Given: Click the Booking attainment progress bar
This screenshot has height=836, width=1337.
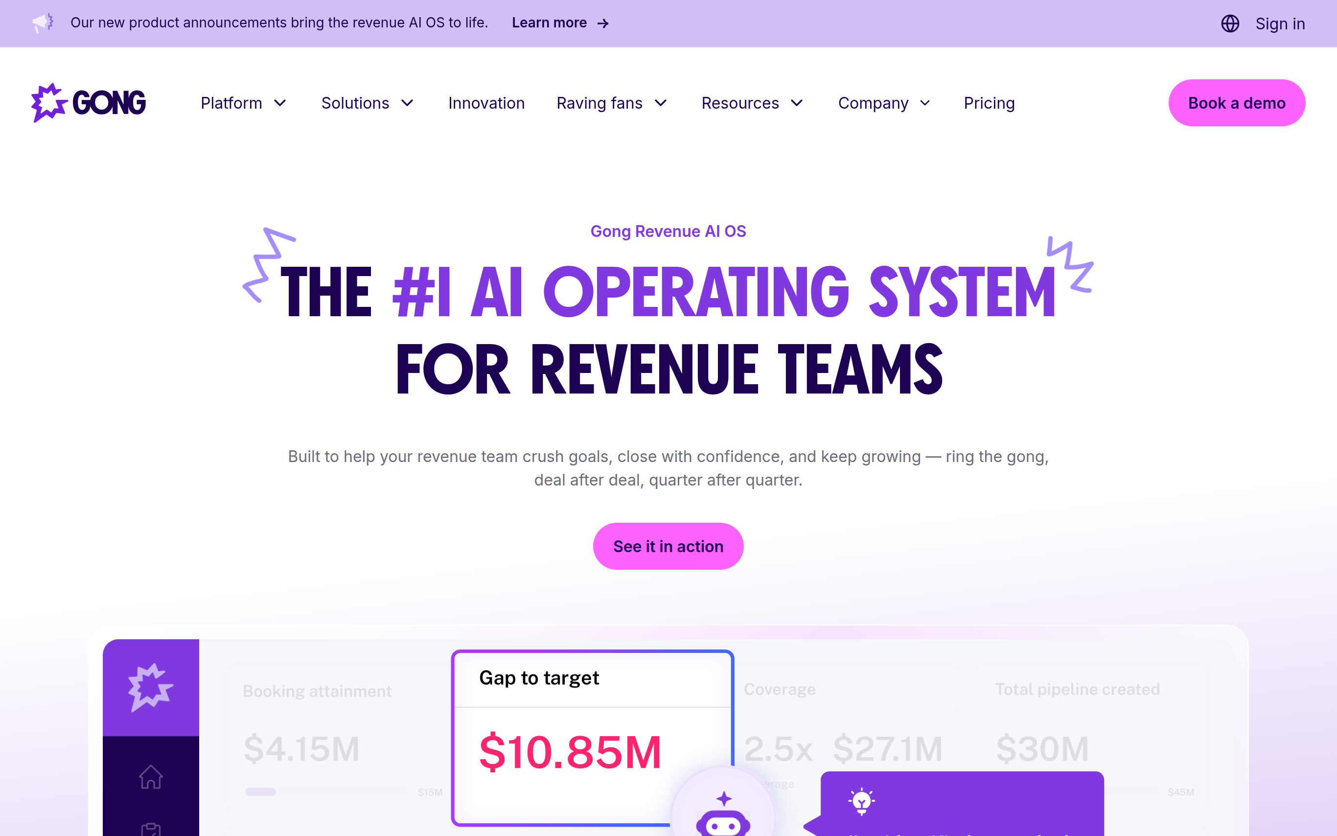Looking at the screenshot, I should point(326,792).
